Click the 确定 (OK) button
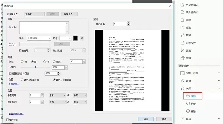This screenshot has height=124, width=223. click(146, 119)
